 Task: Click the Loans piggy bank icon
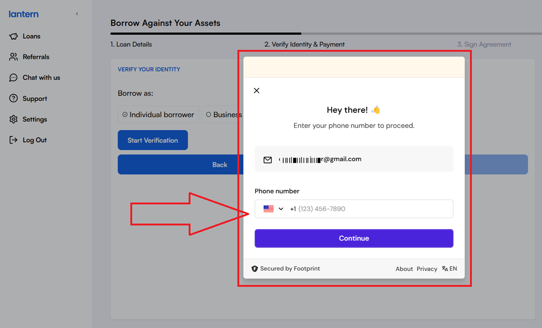(x=13, y=36)
